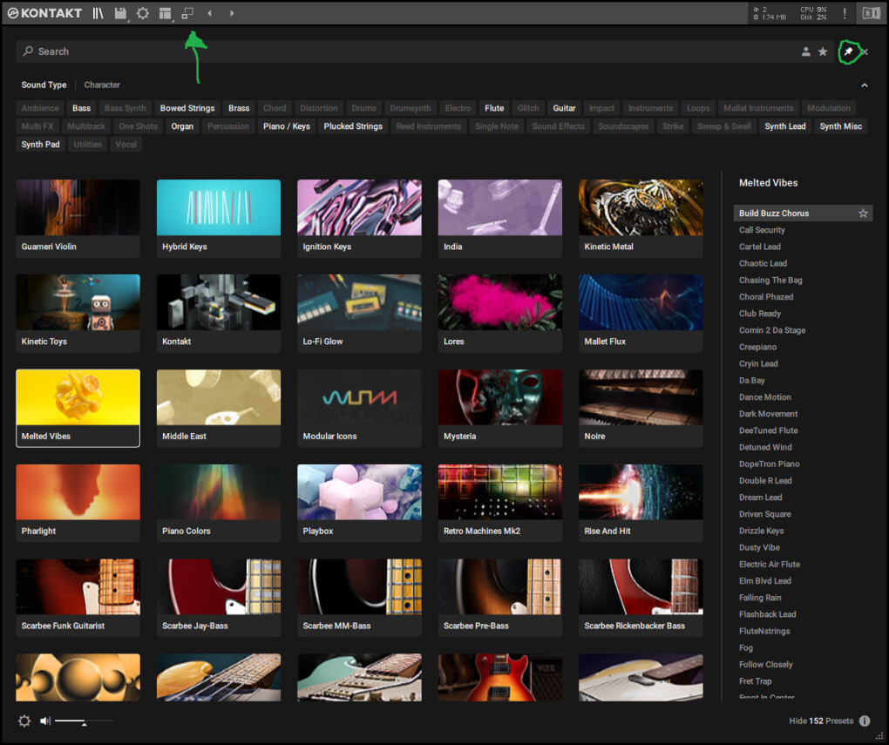Open browser settings gear at bottom left
Image resolution: width=889 pixels, height=745 pixels.
click(24, 721)
